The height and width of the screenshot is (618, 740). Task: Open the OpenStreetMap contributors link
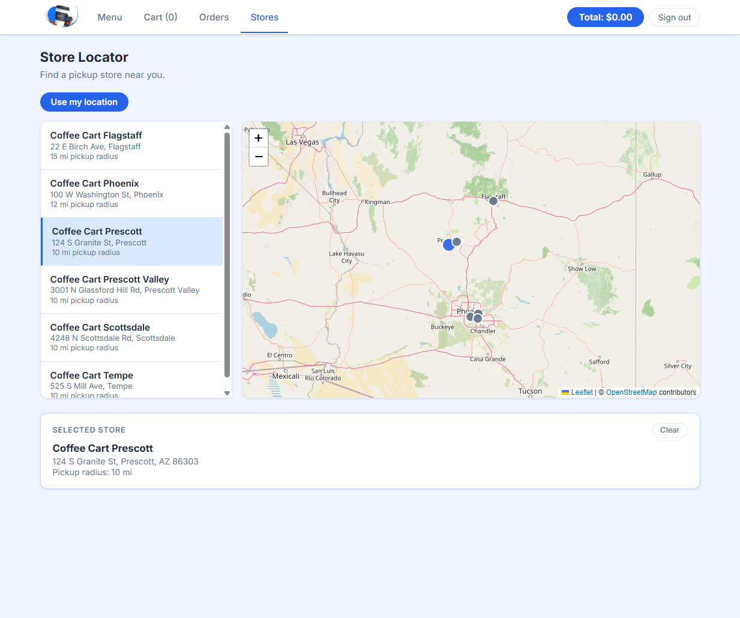631,392
